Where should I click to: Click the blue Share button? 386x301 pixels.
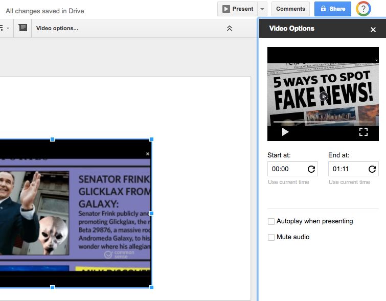click(333, 9)
